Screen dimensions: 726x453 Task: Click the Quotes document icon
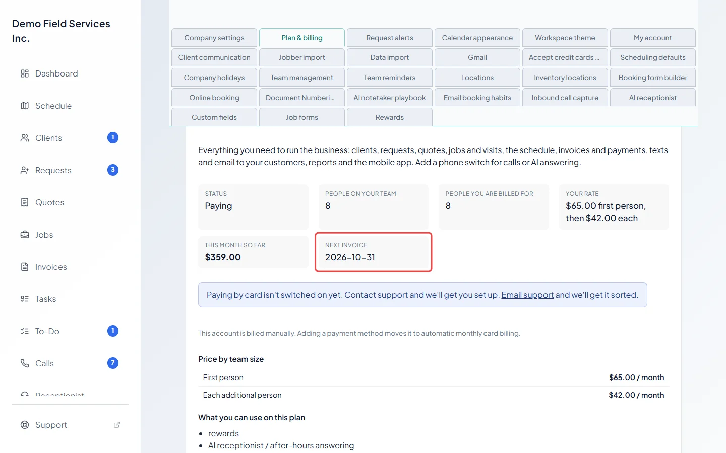[x=25, y=202]
